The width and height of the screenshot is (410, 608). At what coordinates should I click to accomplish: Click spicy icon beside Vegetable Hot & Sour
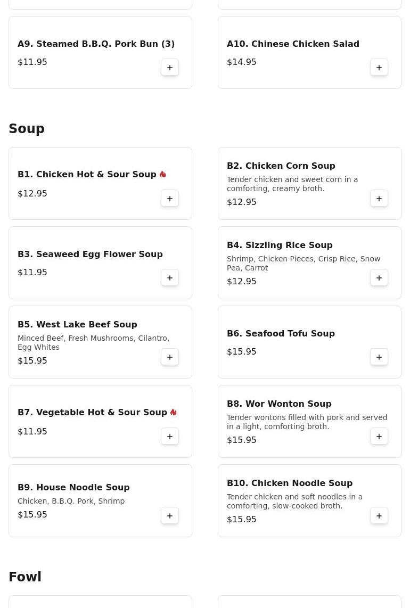pos(174,413)
